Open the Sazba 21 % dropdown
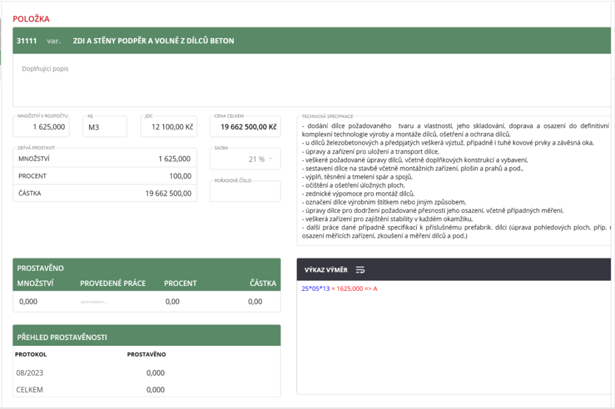Viewport: 615px width, 409px height. pyautogui.click(x=245, y=159)
